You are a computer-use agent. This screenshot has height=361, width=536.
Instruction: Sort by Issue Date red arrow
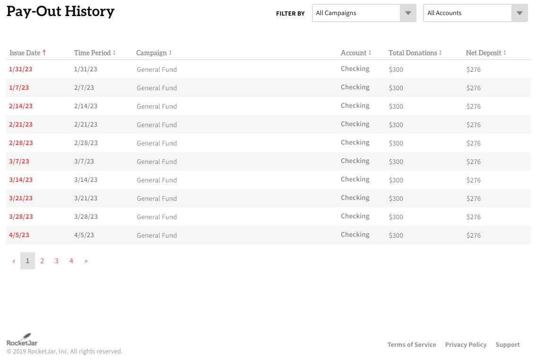pos(44,52)
